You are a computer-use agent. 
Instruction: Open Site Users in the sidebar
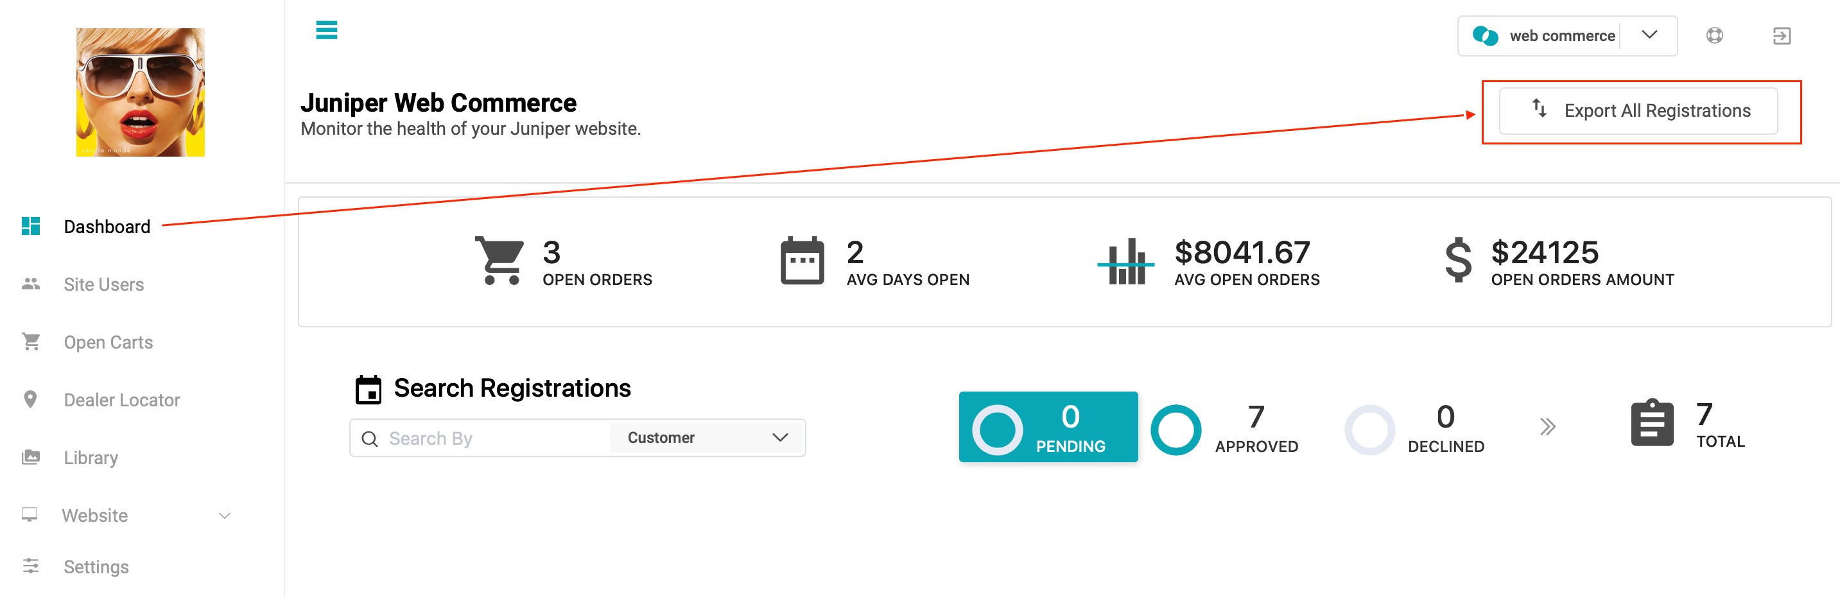pyautogui.click(x=103, y=284)
